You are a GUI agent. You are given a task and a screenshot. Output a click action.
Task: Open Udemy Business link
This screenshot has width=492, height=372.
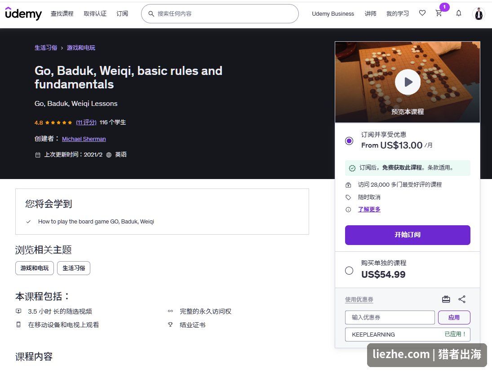(x=333, y=14)
